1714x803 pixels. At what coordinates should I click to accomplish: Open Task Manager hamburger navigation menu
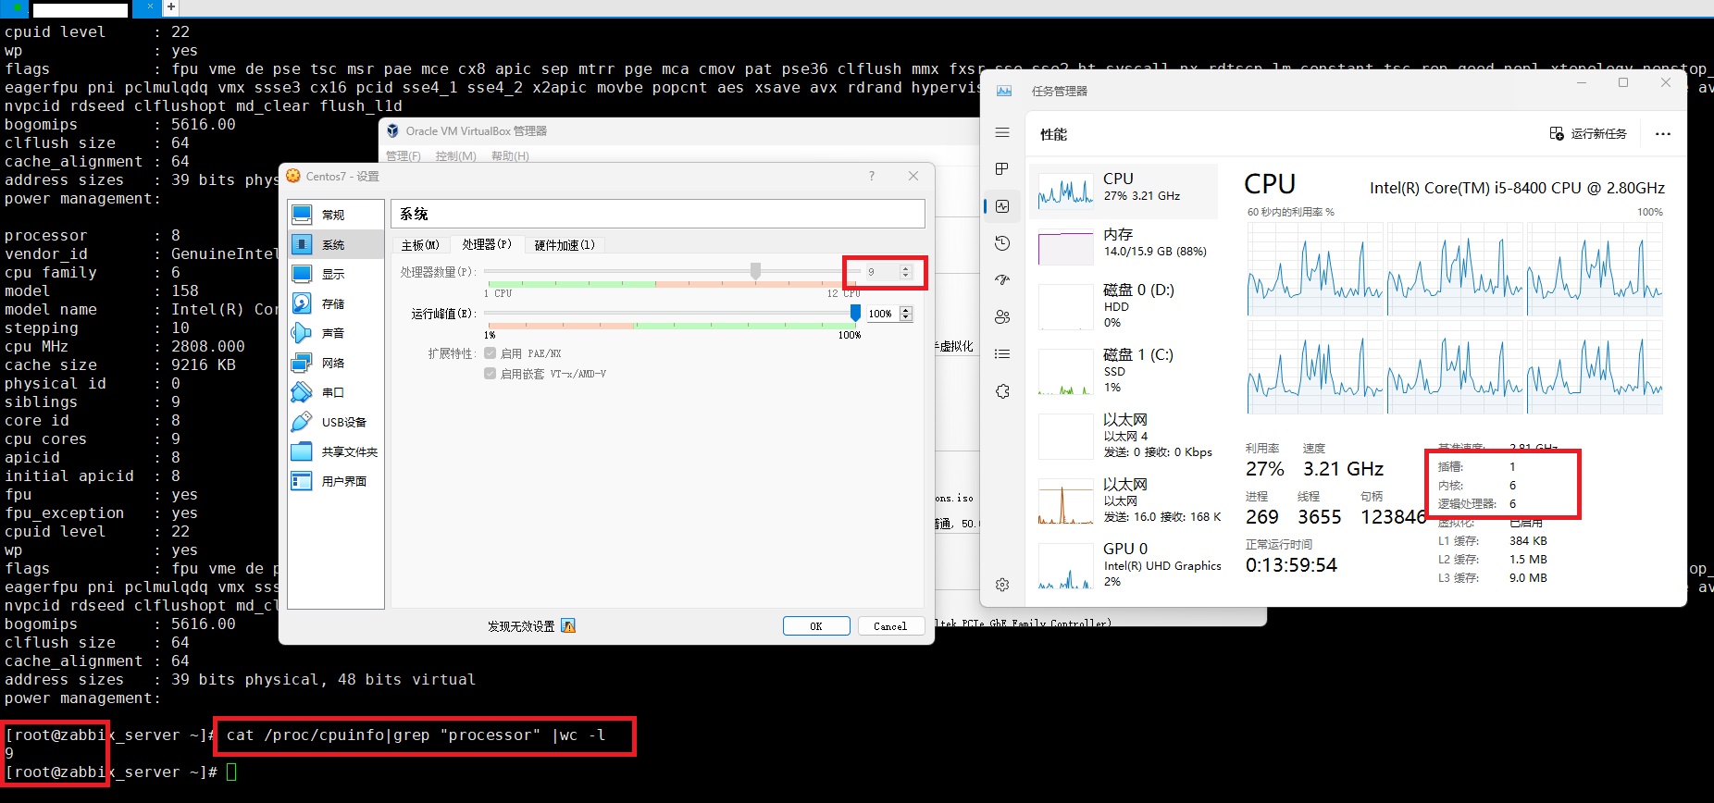tap(1002, 133)
